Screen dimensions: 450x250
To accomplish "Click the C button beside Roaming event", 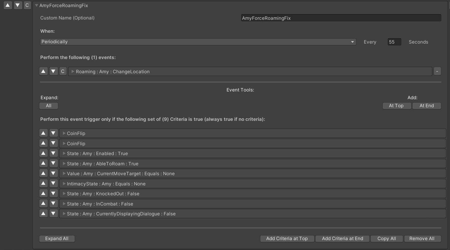I will pyautogui.click(x=63, y=71).
